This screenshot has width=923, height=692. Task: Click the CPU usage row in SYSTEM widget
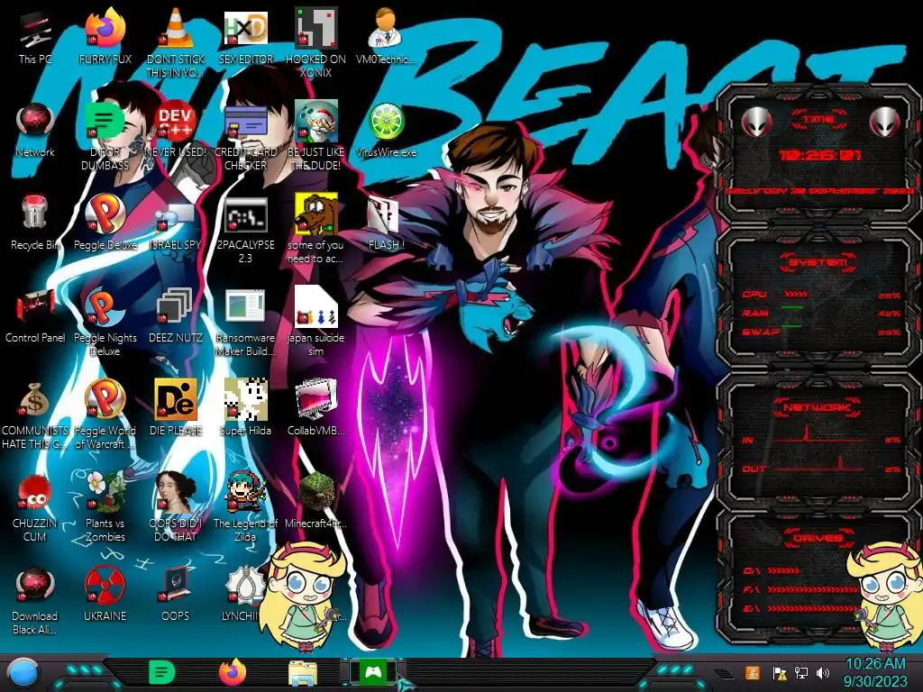pos(821,295)
